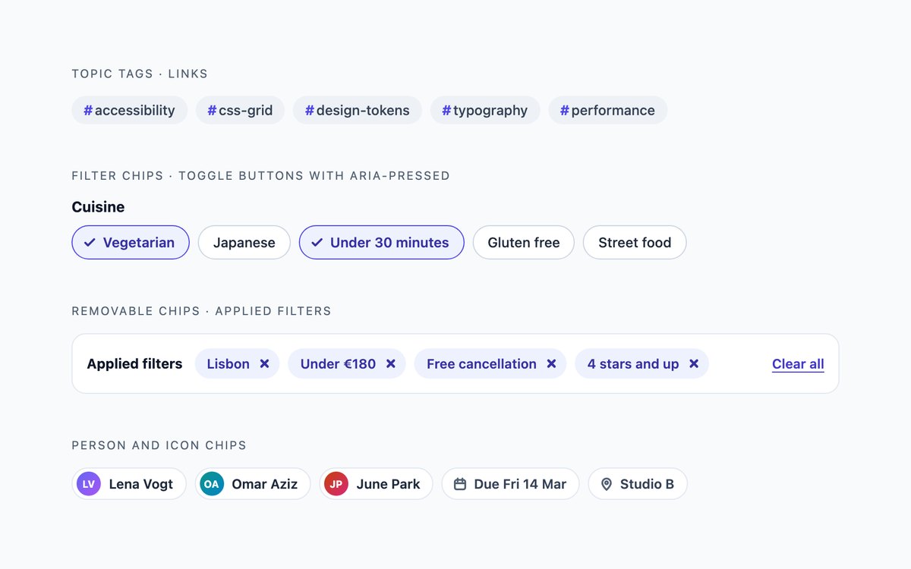911x569 pixels.
Task: Toggle the Gluten free filter chip
Action: coord(524,243)
